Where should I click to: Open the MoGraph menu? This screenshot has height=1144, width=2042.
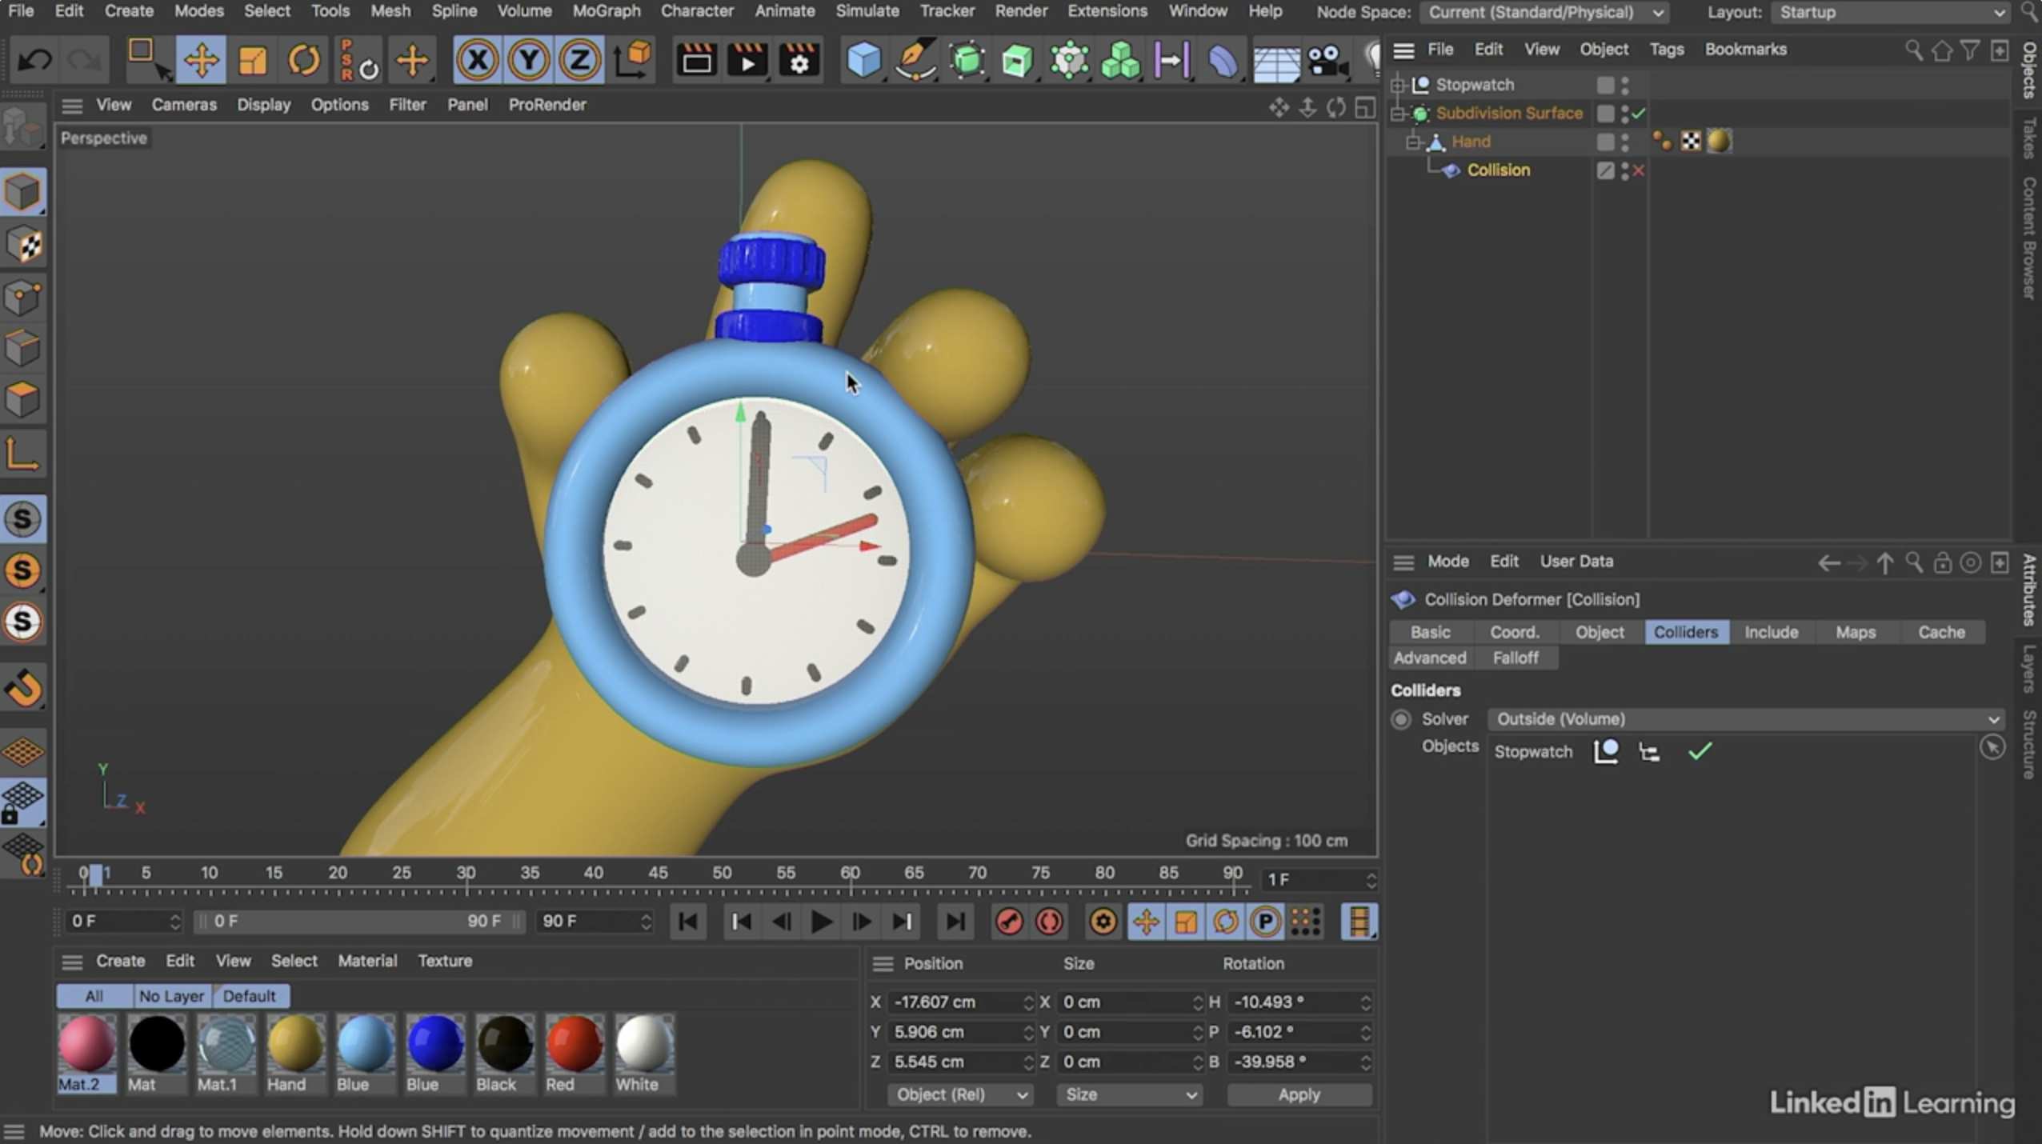(606, 11)
